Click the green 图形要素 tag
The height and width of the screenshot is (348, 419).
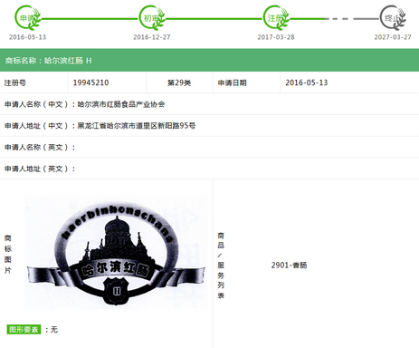(24, 329)
